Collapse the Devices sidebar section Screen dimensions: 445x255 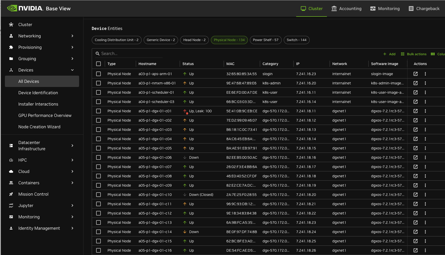(x=72, y=70)
